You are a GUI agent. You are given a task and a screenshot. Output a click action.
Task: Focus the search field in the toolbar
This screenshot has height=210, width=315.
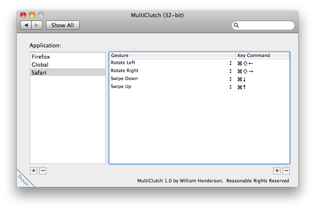coord(263,25)
